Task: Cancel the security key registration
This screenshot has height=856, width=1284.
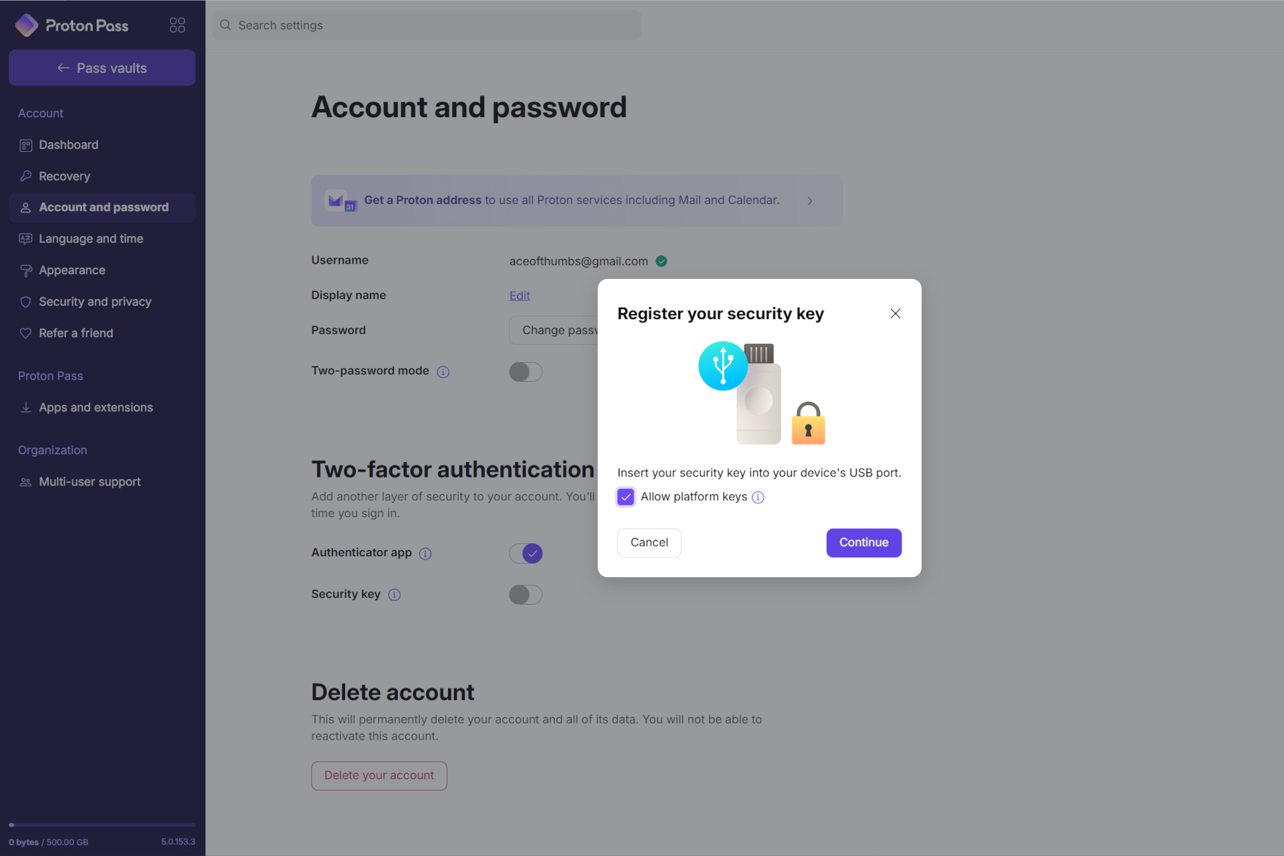Action: coord(649,542)
